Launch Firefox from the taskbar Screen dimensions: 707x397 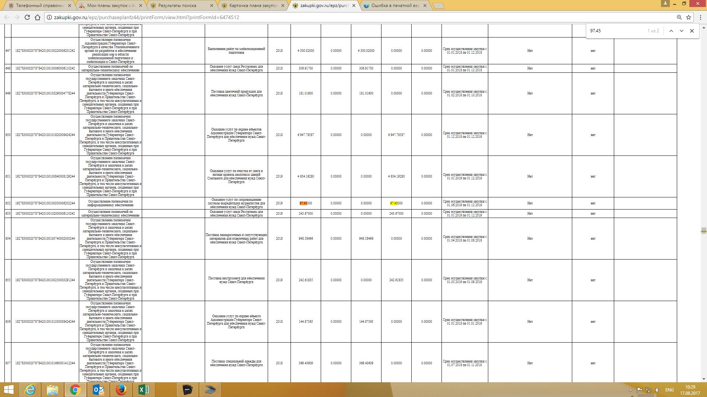121,390
